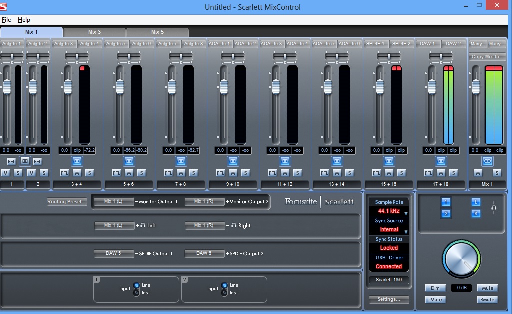Viewport: 512px width, 314px height.
Task: Click the LMute button
Action: (x=435, y=299)
